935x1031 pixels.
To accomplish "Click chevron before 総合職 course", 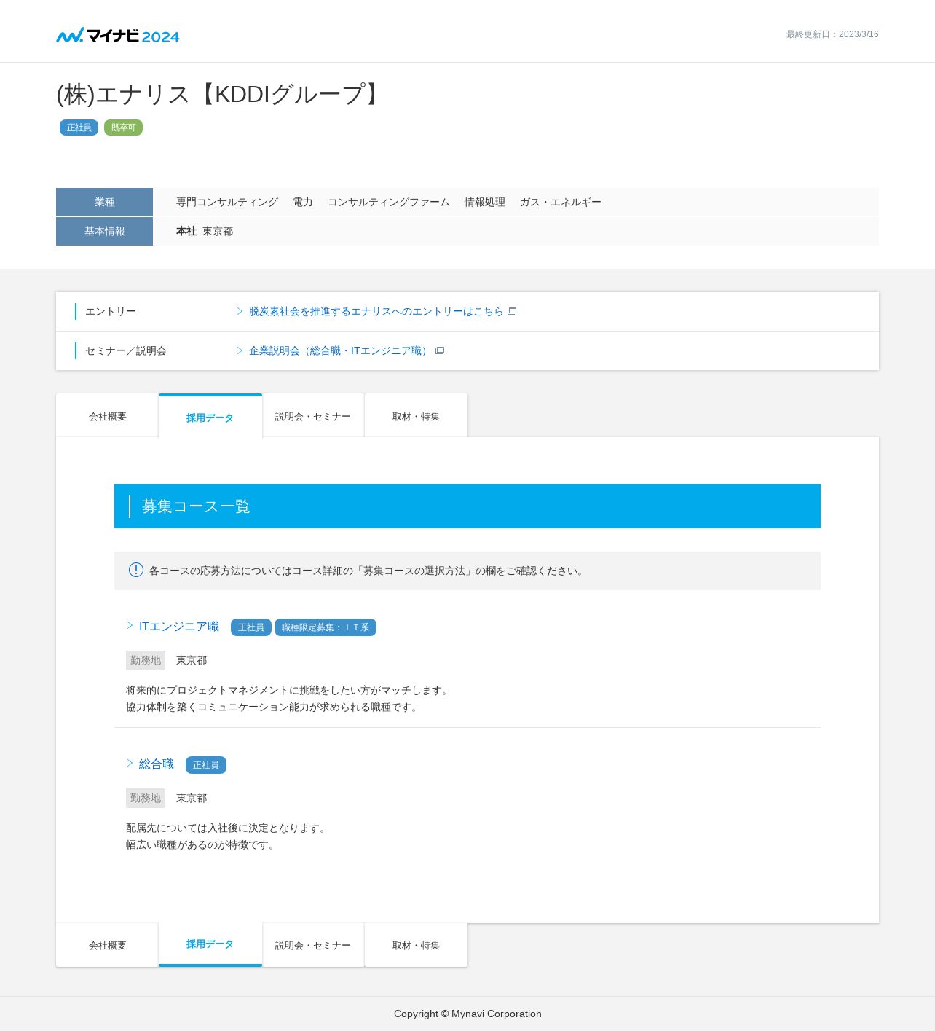I will (x=130, y=764).
